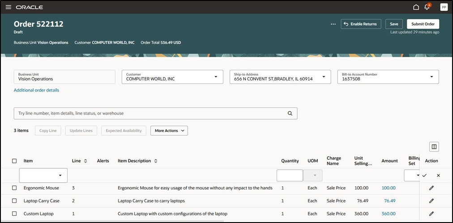
Task: Sort by Line column arrows
Action: [x=85, y=161]
